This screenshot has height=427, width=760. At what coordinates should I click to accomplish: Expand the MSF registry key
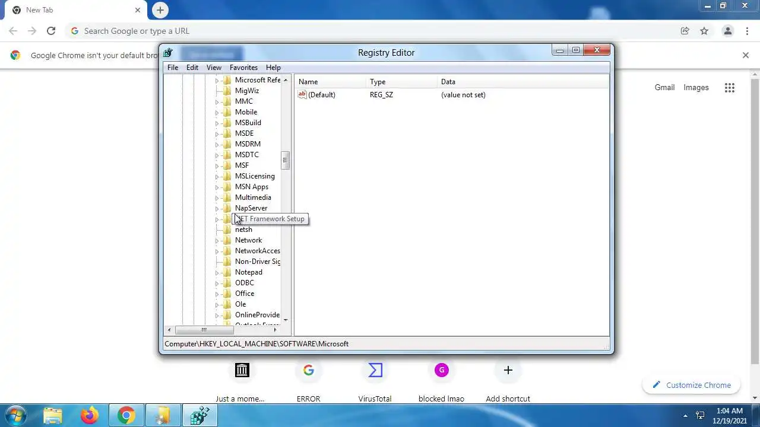[217, 166]
